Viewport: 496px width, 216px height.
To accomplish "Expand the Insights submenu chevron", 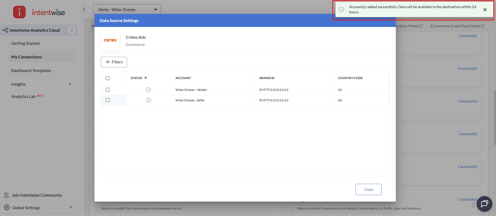I will [x=70, y=84].
